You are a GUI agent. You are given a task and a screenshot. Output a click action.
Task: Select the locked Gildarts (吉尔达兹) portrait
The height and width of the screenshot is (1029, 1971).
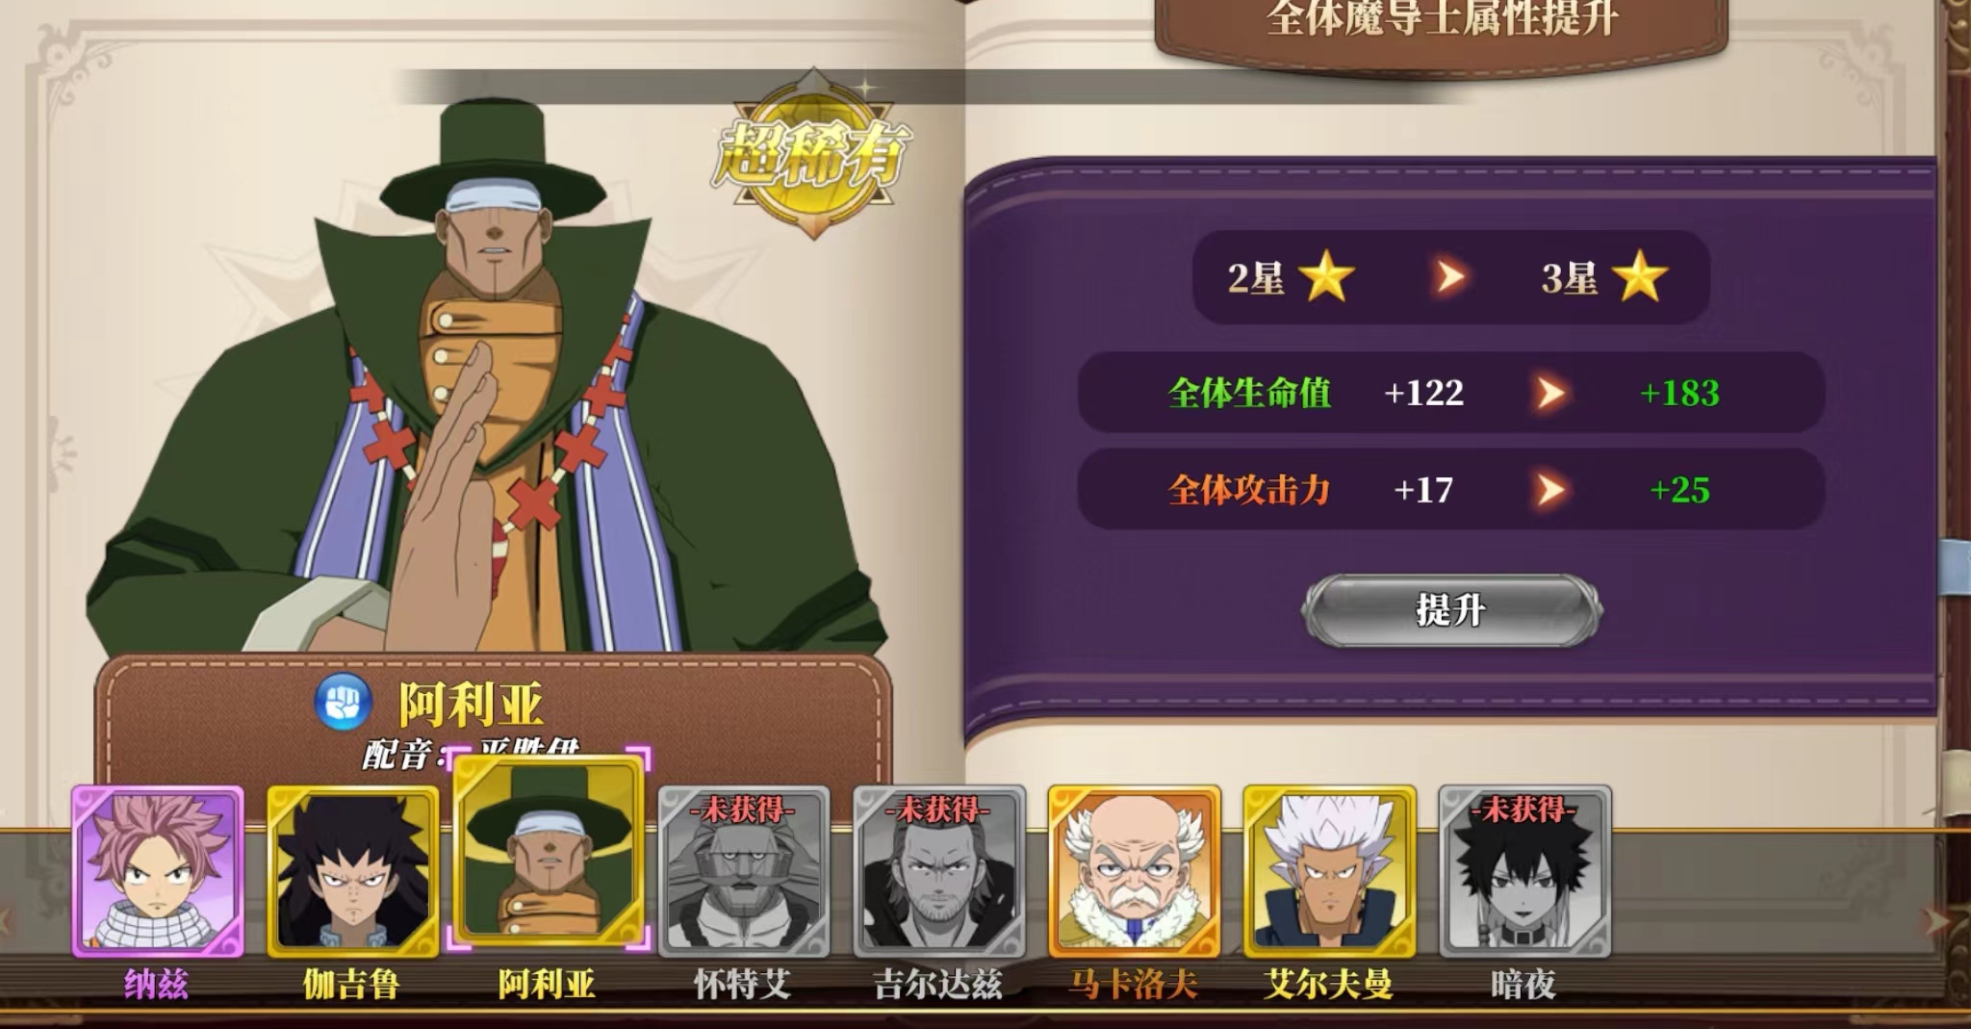[938, 871]
